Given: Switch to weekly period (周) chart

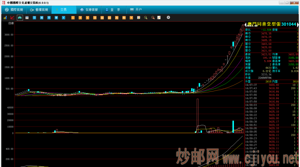Looking at the screenshot, I should click(42, 18).
